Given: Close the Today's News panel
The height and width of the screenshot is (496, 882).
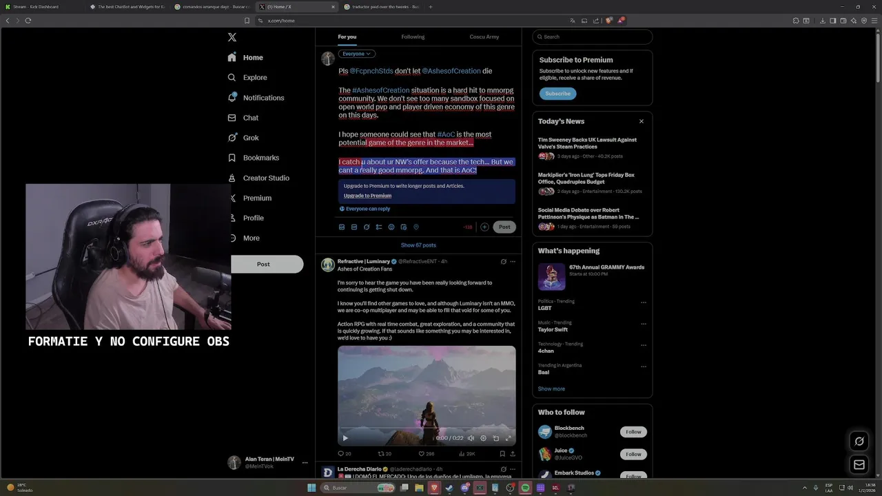Looking at the screenshot, I should (x=642, y=121).
